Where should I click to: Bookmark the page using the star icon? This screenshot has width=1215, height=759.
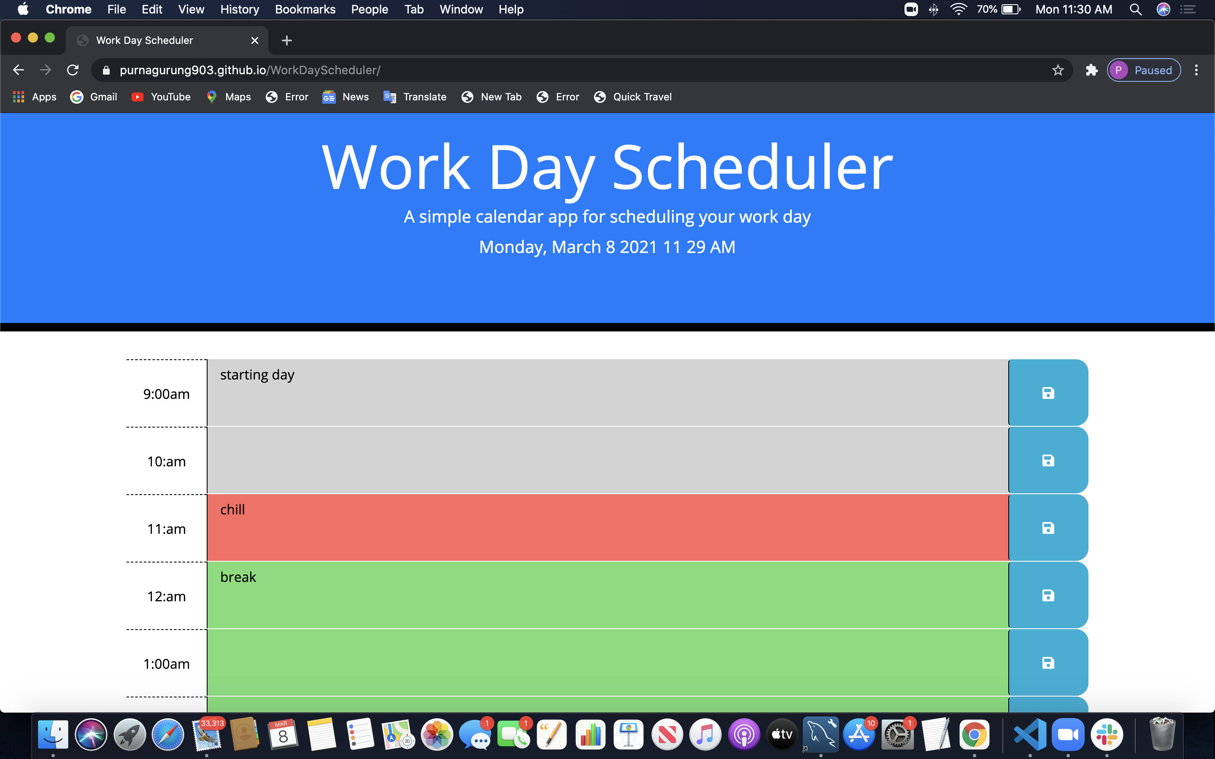pos(1057,70)
